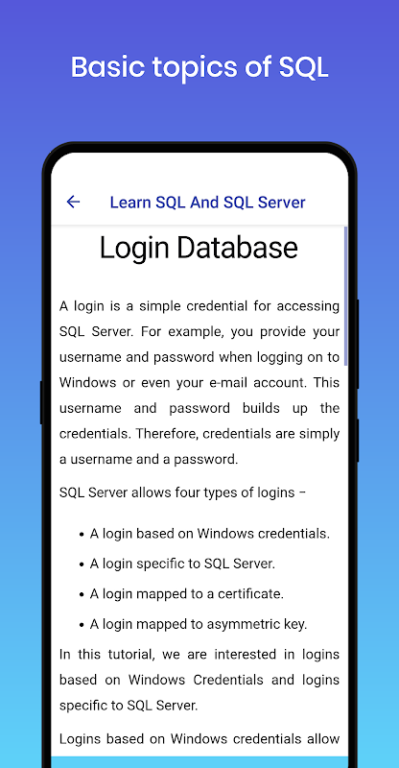Screen dimensions: 399x768
Task: Click the page's vertical scrollbar thumb
Action: (345, 296)
